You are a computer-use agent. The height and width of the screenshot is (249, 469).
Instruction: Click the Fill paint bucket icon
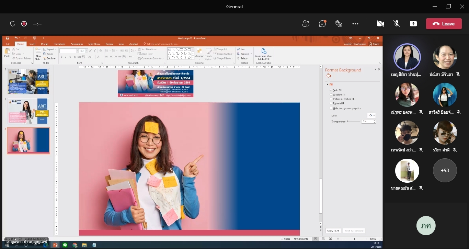coord(329,76)
